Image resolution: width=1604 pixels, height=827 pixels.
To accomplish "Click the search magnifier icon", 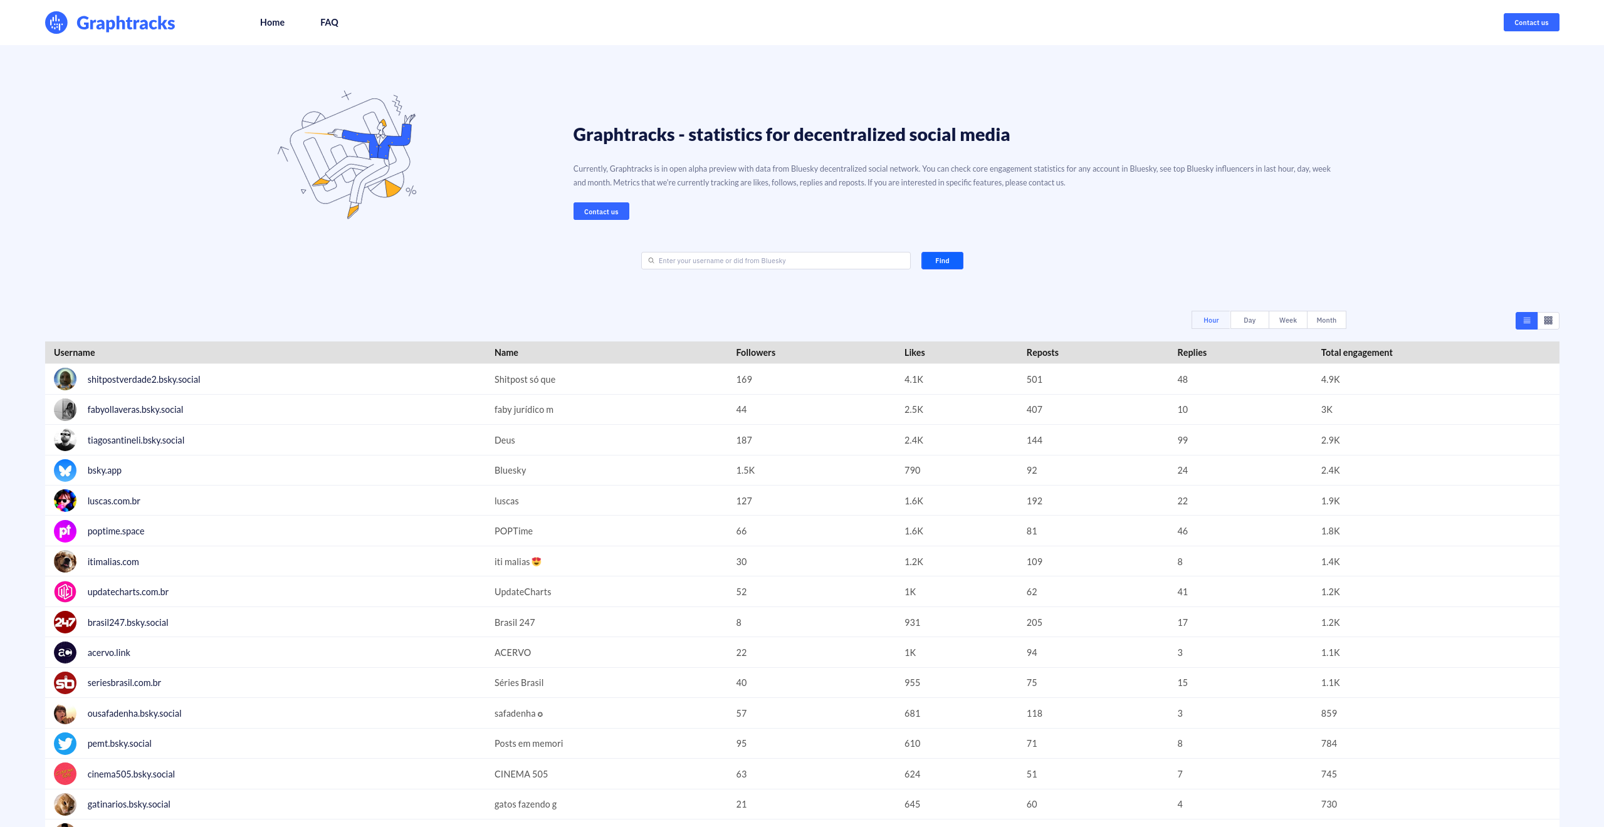I will (651, 261).
